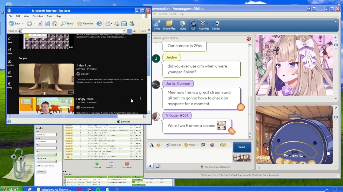Viewport: 343px width, 192px height.
Task: Record a Voice Clip
Action: [x=174, y=145]
